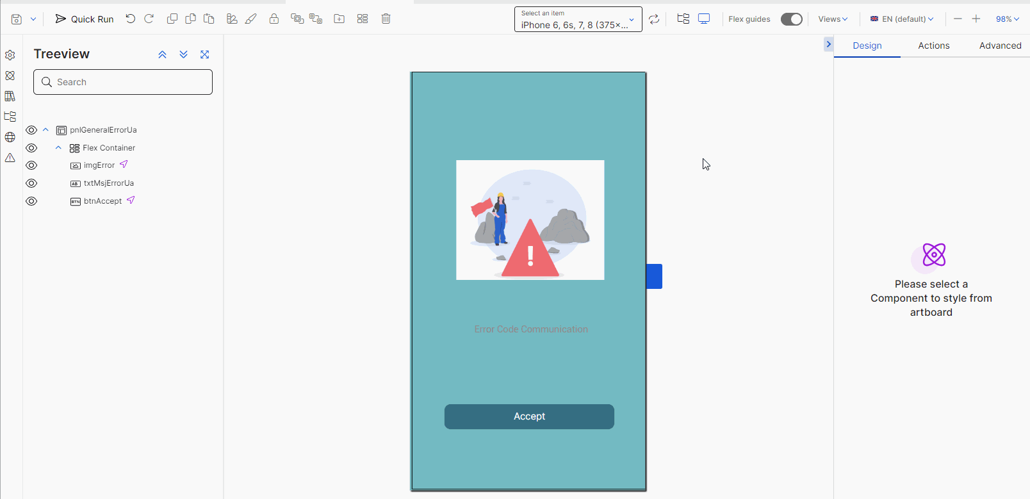The image size is (1030, 499).
Task: Hide imgError using its eye icon
Action: point(31,165)
